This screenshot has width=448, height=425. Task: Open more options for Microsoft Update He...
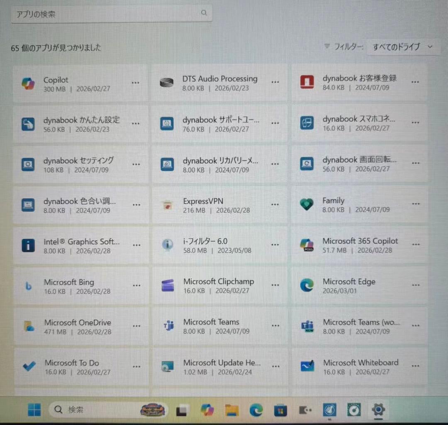[276, 366]
